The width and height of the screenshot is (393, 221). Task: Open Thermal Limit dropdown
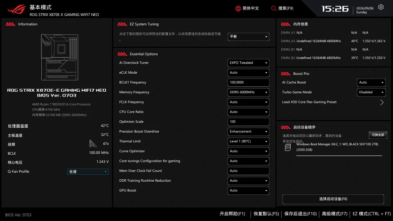tap(248, 141)
